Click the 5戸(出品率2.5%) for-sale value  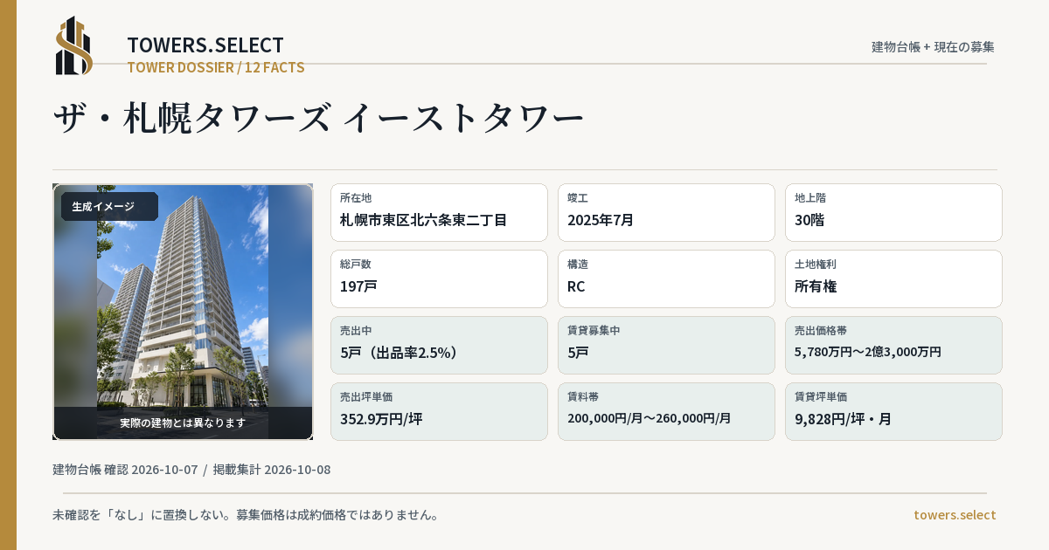click(399, 353)
